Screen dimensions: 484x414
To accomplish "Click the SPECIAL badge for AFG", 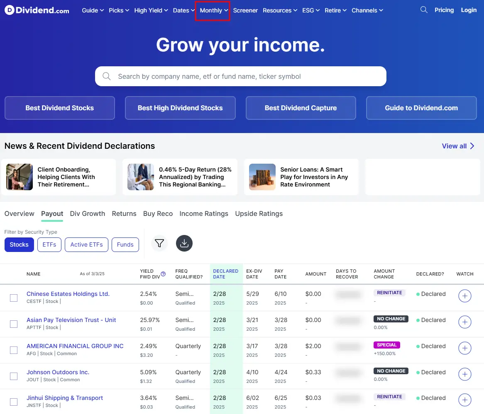I will point(387,345).
